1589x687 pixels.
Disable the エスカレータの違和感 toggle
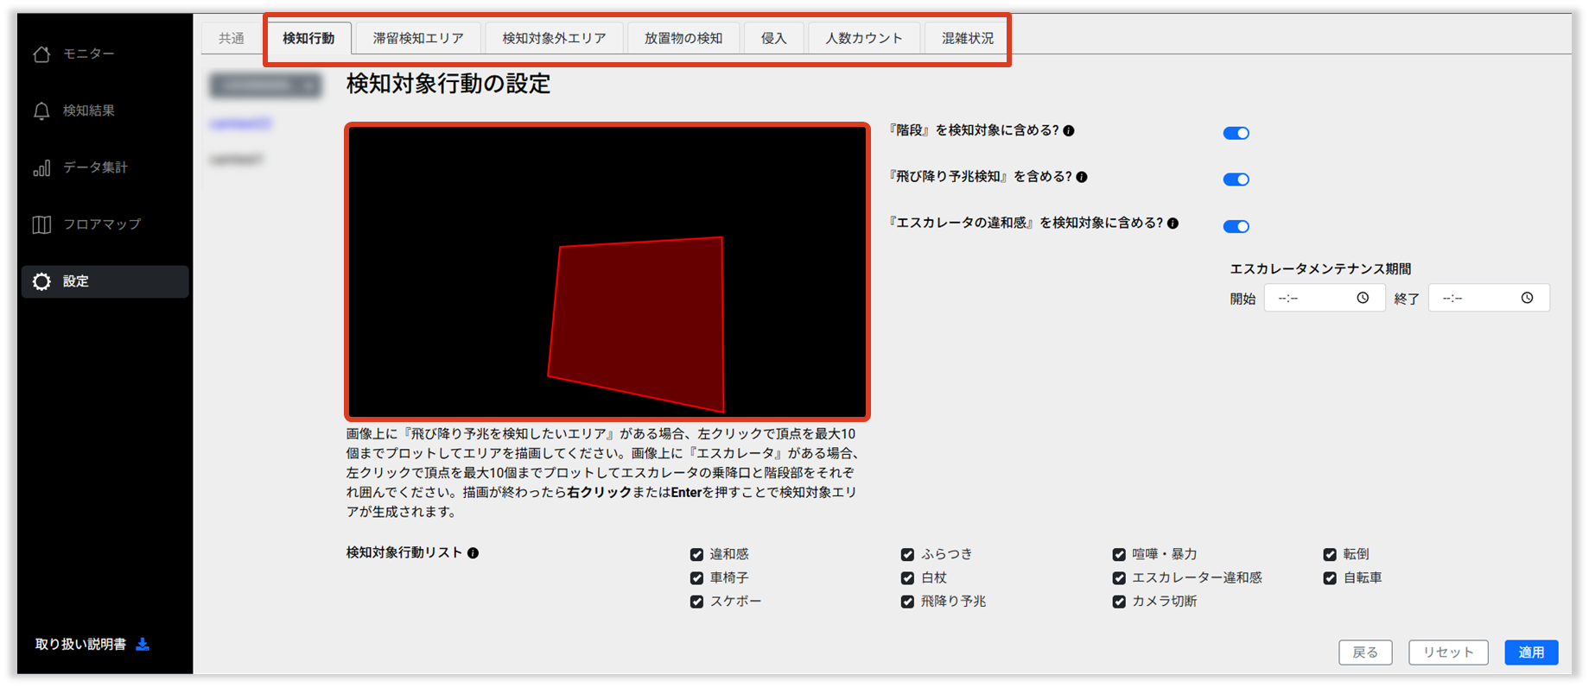1236,226
